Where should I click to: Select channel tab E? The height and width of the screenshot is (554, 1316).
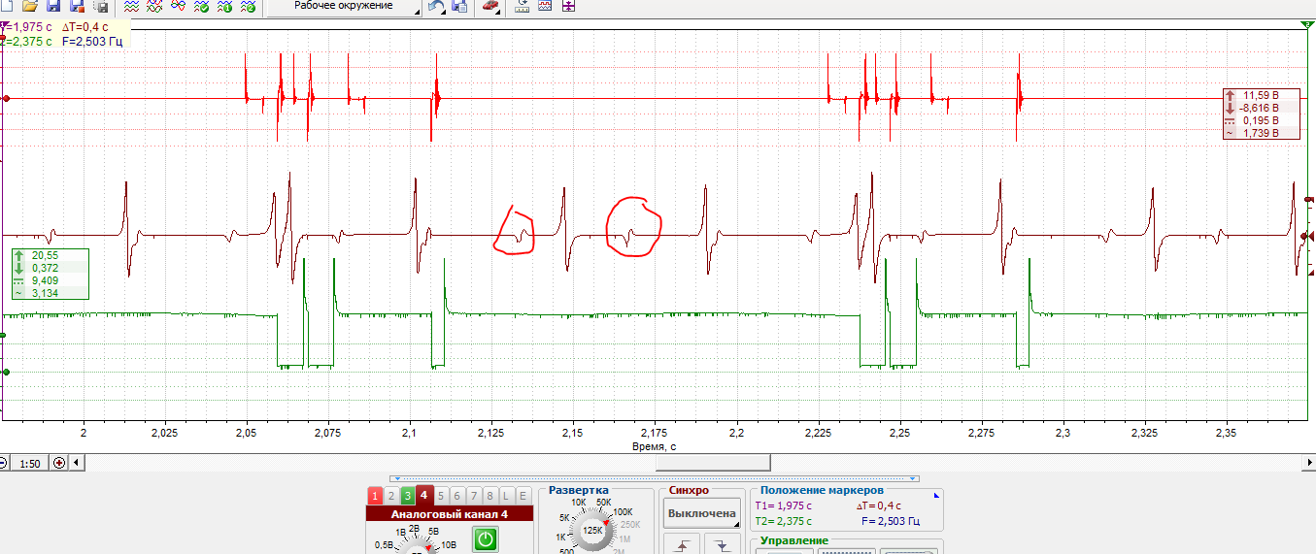[x=523, y=495]
